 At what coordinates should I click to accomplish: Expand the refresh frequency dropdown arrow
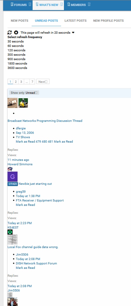[x=73, y=33]
